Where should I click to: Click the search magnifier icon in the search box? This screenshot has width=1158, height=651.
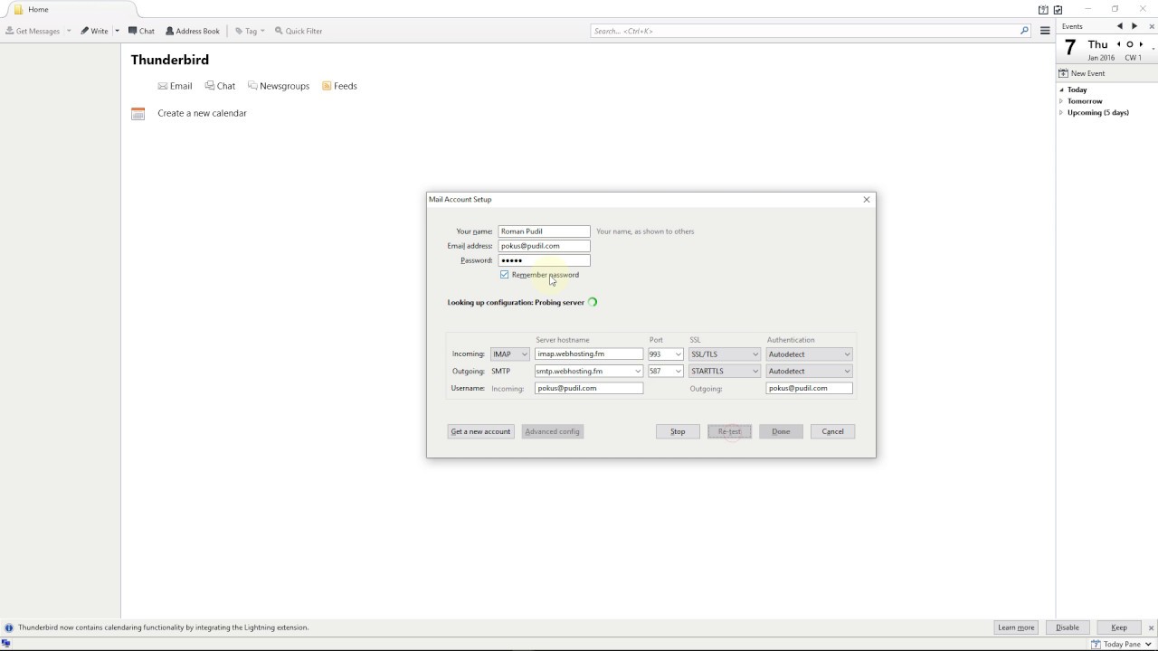click(1024, 31)
